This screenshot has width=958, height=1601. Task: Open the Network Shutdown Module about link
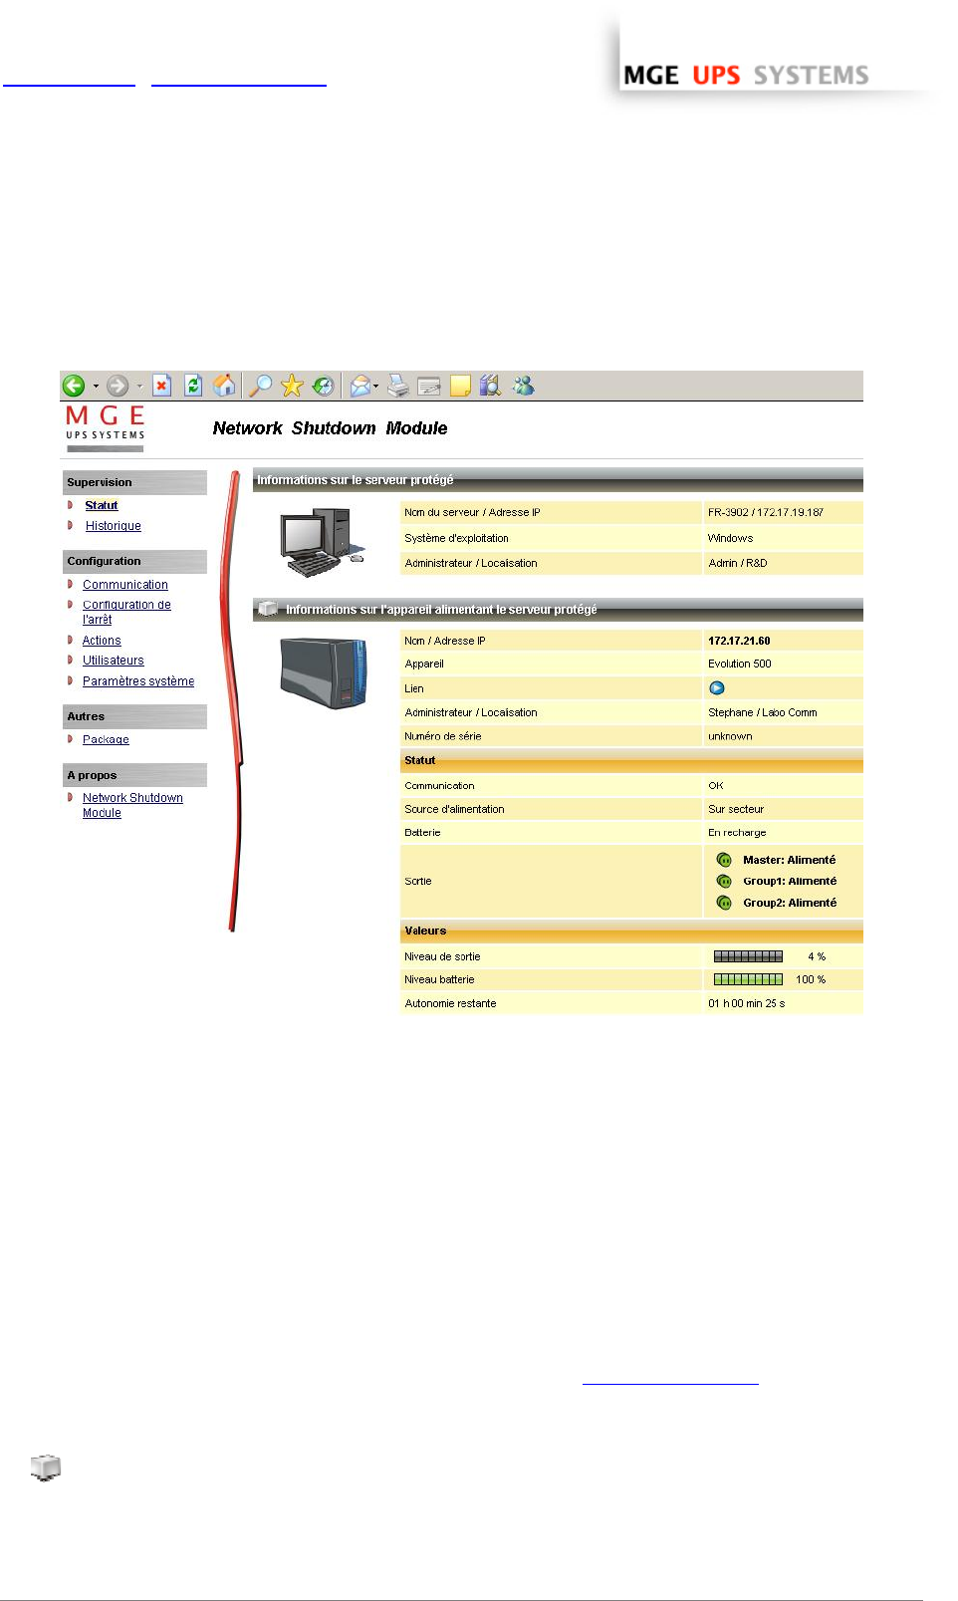pyautogui.click(x=132, y=805)
